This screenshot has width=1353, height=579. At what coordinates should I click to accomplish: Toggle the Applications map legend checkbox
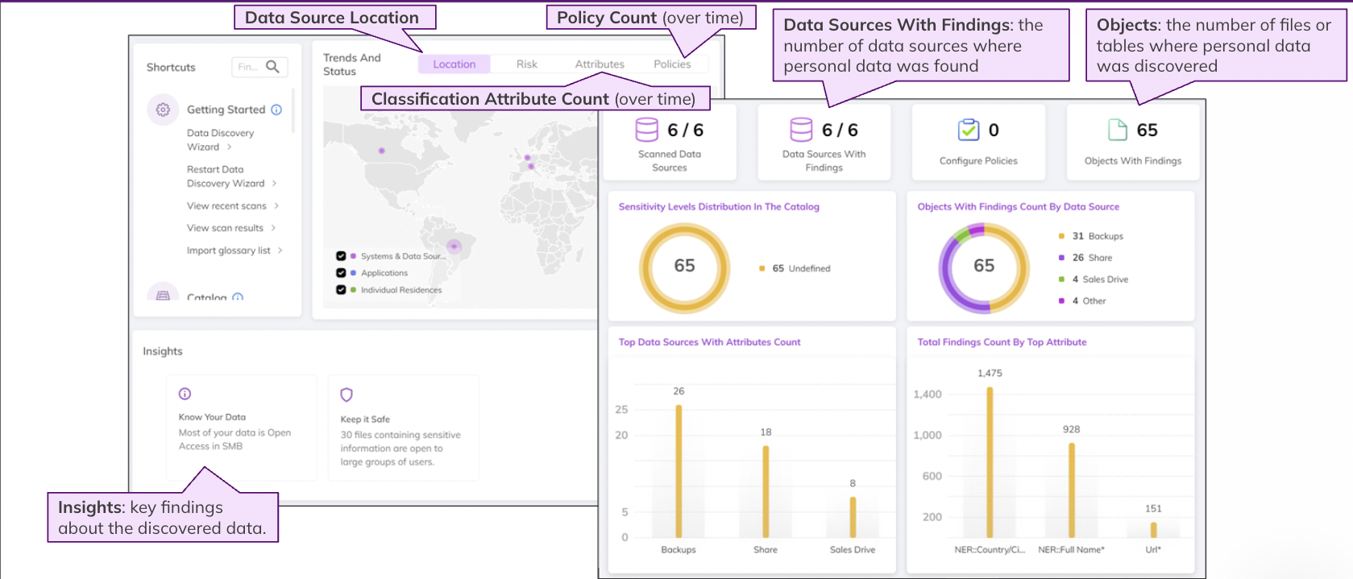pyautogui.click(x=341, y=273)
